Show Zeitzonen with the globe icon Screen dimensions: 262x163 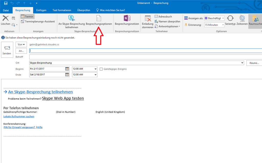coord(242,20)
